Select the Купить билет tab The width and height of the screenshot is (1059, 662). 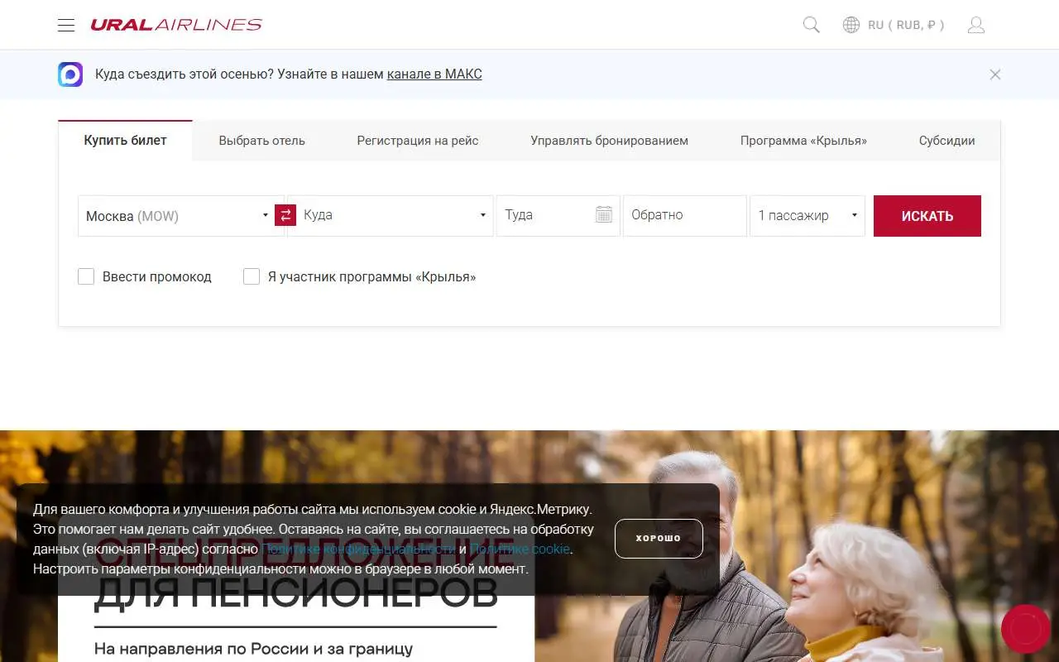pyautogui.click(x=126, y=141)
